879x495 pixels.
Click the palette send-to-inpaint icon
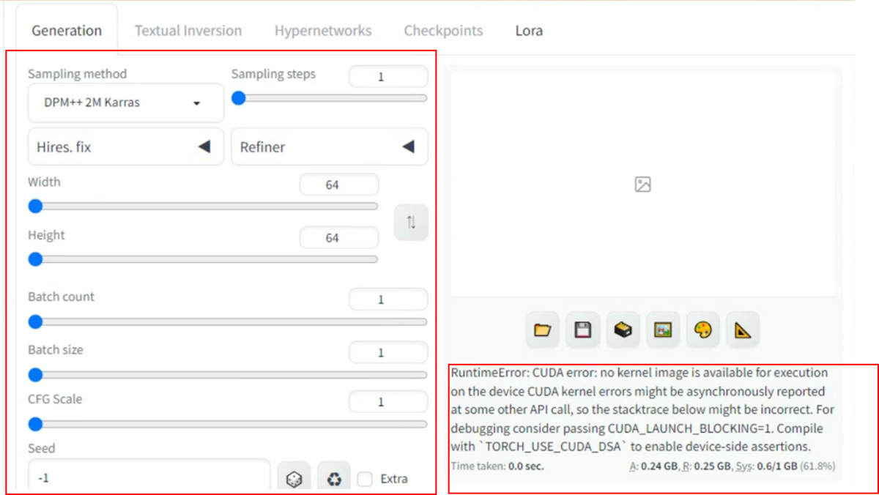[x=703, y=330]
